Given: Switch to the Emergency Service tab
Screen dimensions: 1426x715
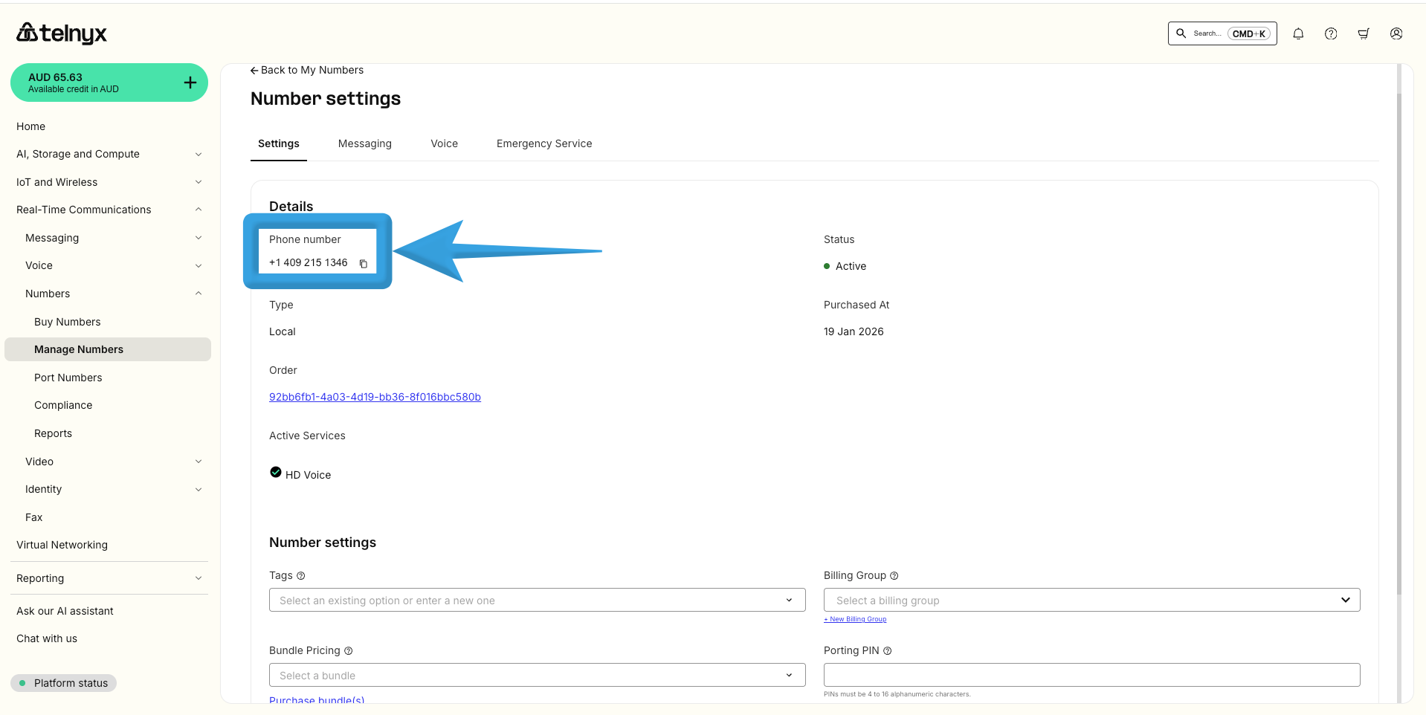Looking at the screenshot, I should coord(544,143).
